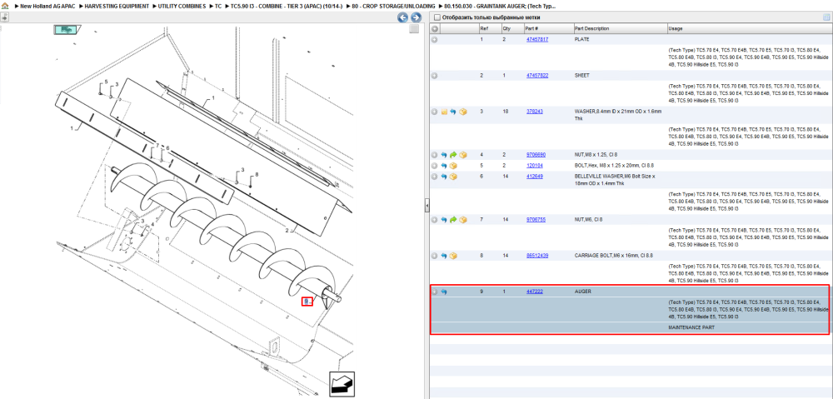Screen dimensions: 833x399
Task: Click the add-all plus icon in table header
Action: tap(435, 28)
